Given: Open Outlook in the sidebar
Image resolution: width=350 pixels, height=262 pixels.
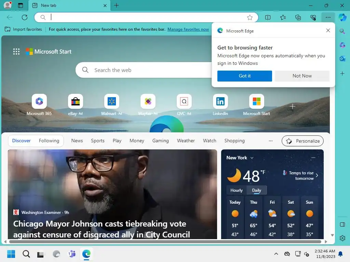Looking at the screenshot, I should pos(342,59).
